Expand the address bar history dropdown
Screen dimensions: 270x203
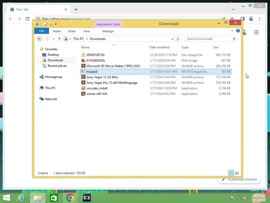[172, 39]
